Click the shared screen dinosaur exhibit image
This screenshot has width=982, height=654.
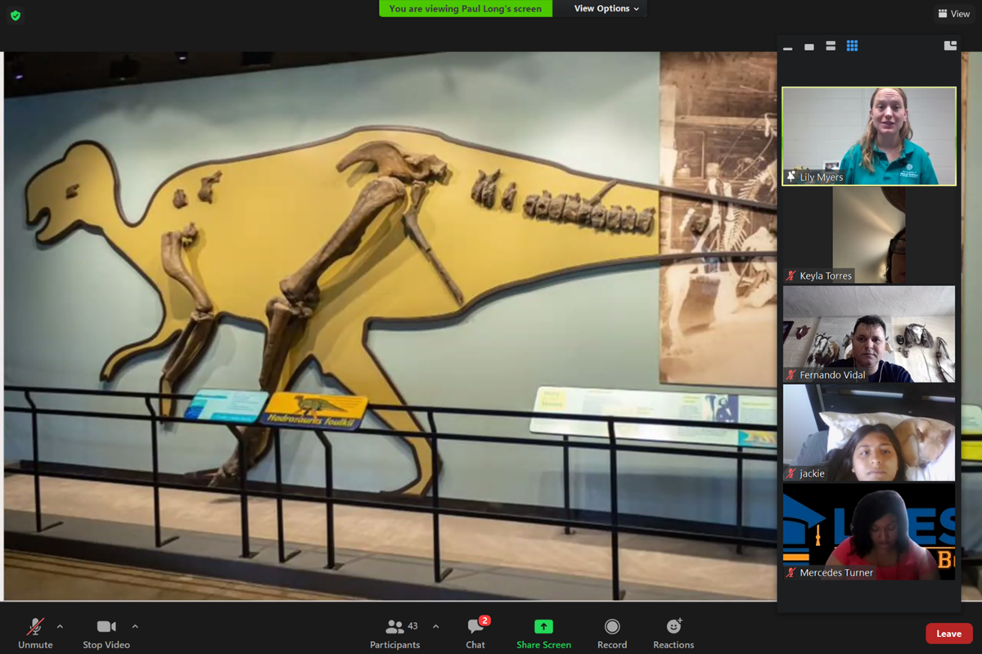point(390,326)
